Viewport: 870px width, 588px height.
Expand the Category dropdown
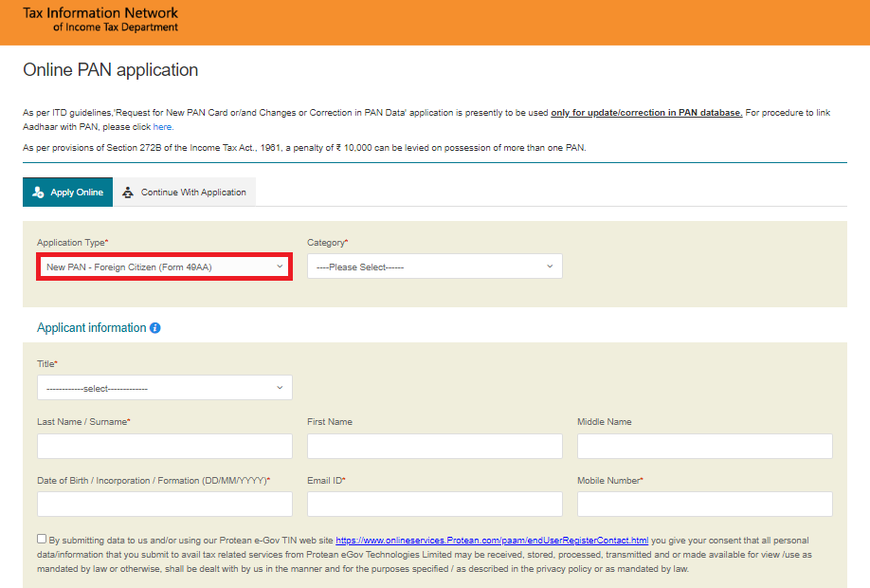(434, 267)
